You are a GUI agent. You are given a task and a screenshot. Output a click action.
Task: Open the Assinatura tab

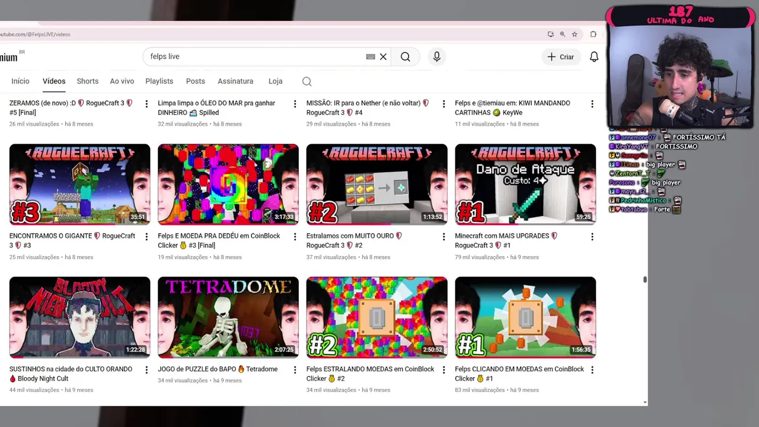pyautogui.click(x=235, y=81)
